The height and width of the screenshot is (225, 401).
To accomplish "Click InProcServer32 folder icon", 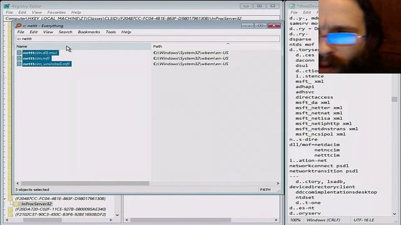I will pos(16,204).
